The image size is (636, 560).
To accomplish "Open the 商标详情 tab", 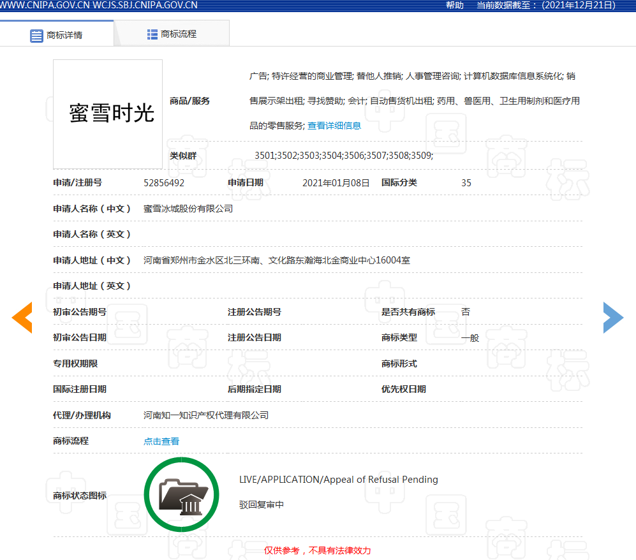I will pyautogui.click(x=56, y=35).
